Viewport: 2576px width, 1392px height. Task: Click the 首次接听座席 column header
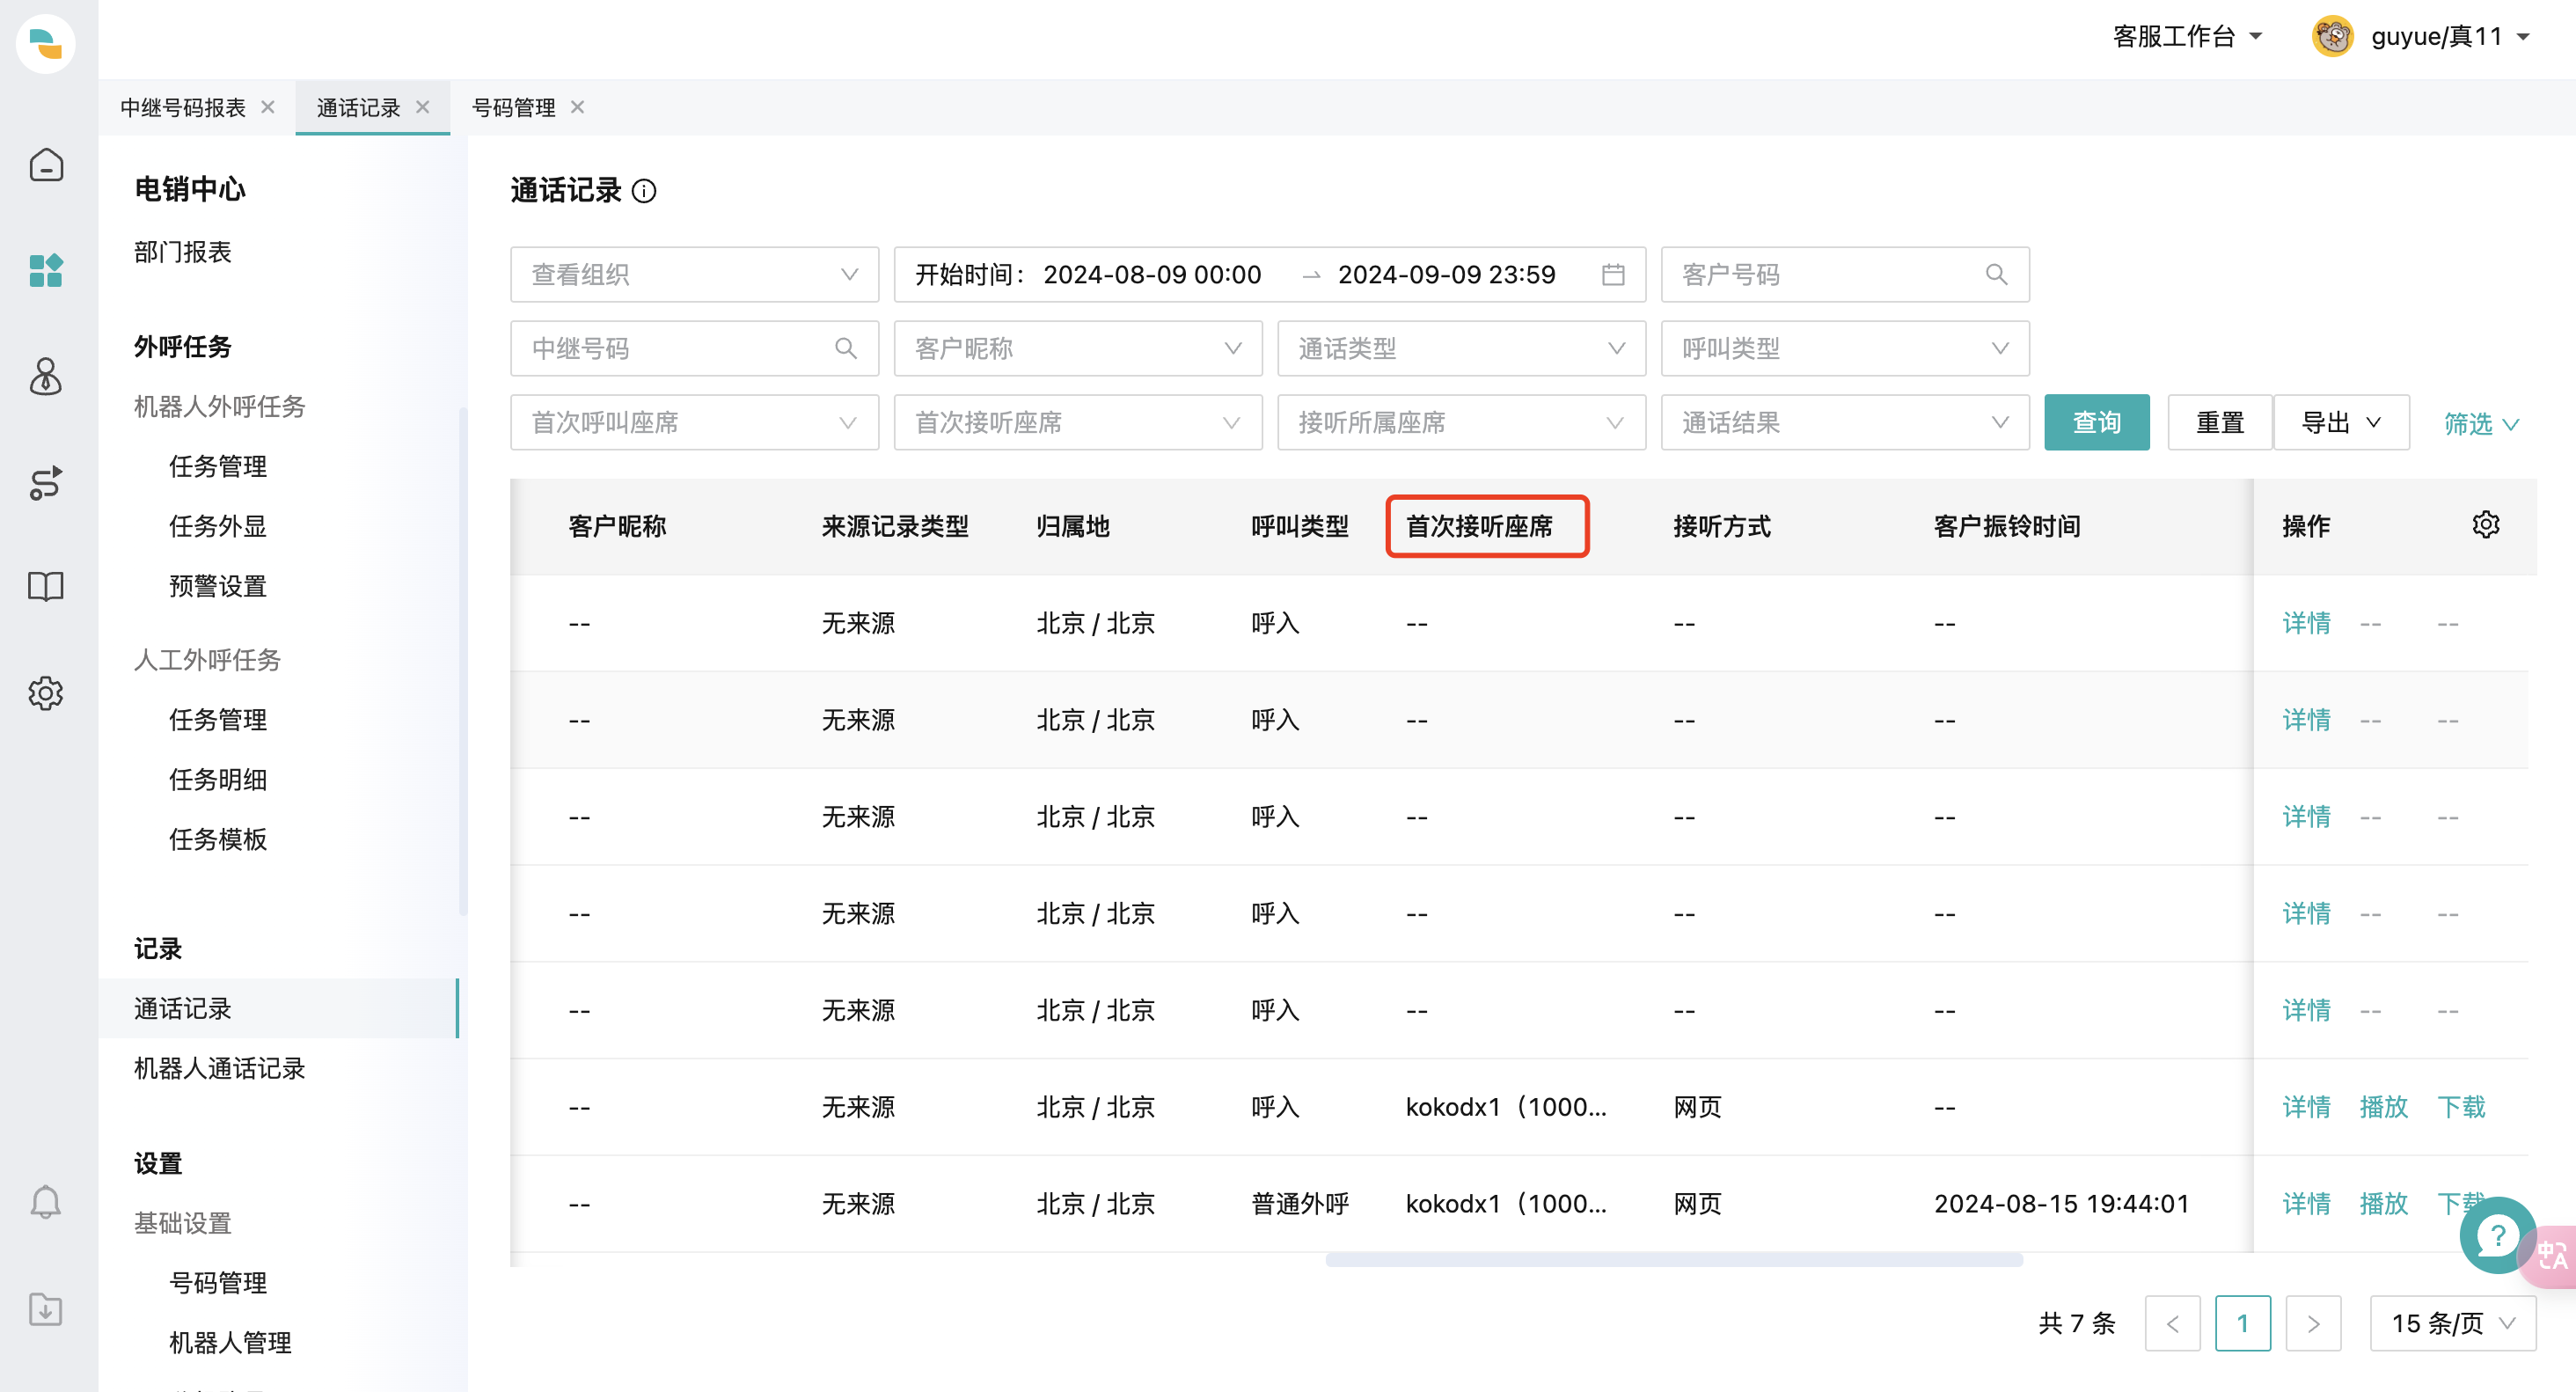(1479, 526)
